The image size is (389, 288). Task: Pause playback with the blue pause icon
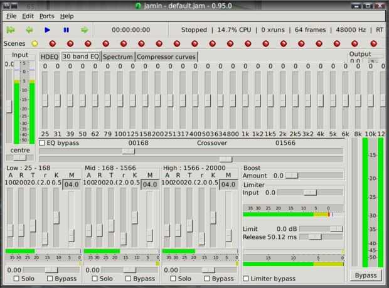(66, 29)
